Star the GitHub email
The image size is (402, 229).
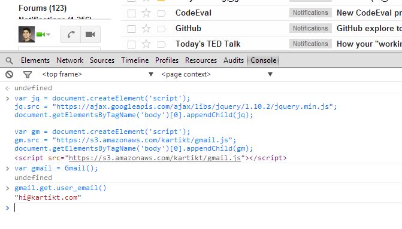point(146,29)
